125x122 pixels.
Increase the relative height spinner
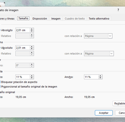click(x=32, y=35)
